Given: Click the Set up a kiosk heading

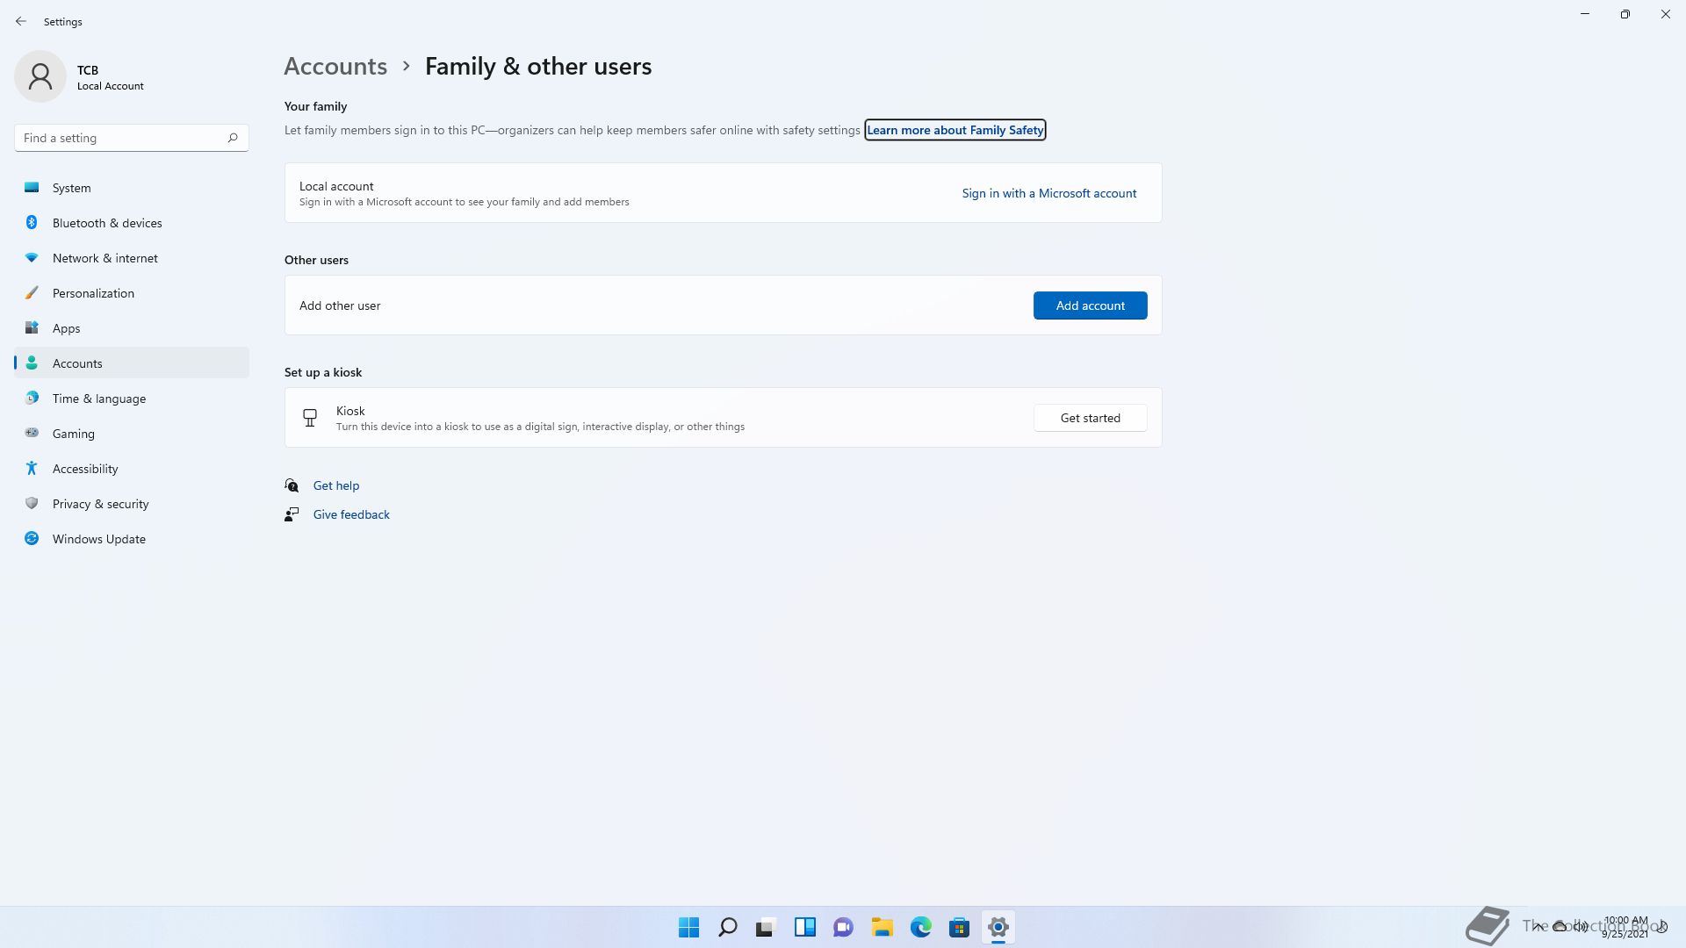Looking at the screenshot, I should click(x=323, y=372).
